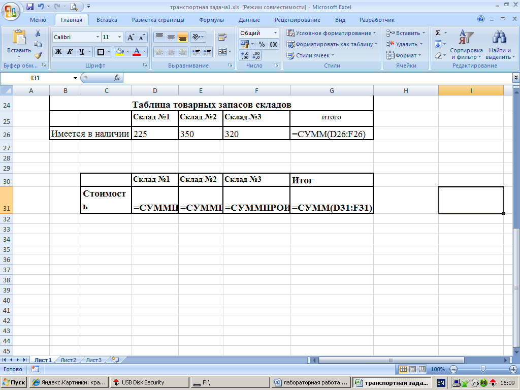Align text to top of cell
The height and width of the screenshot is (390, 520).
point(159,37)
